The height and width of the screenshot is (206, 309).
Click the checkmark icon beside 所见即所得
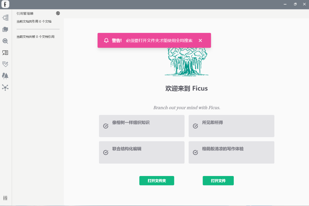(x=195, y=126)
